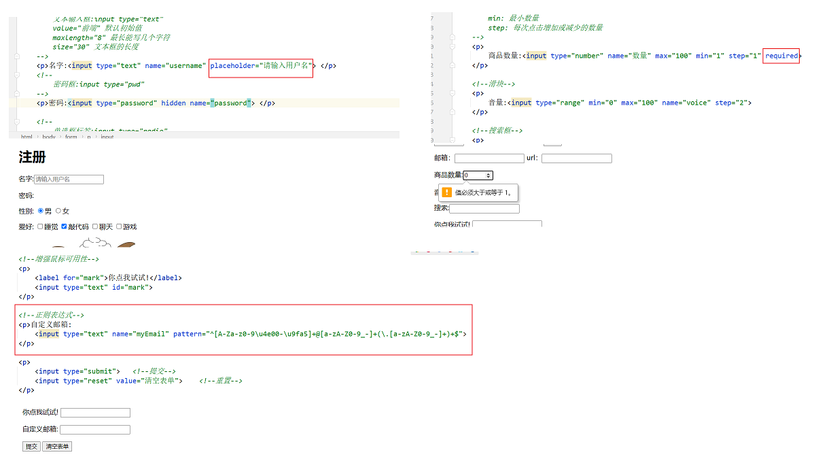Click the 清空表单 reset button

[57, 447]
